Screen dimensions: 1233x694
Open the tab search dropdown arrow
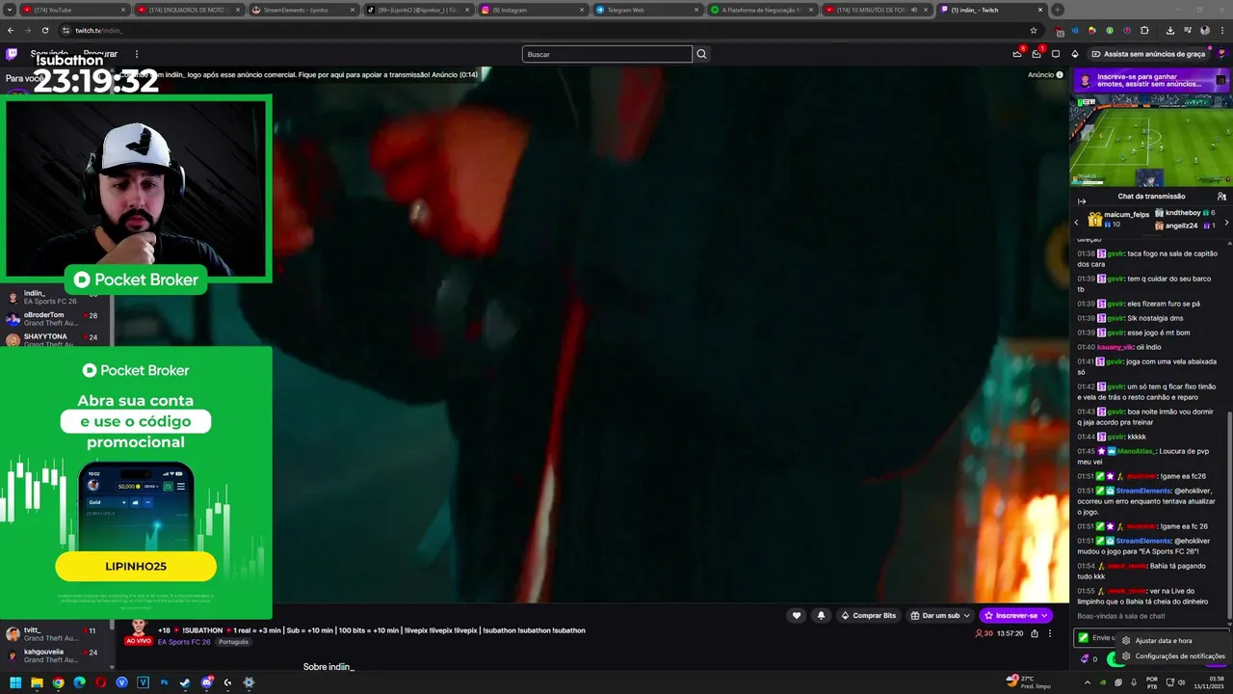coord(9,10)
